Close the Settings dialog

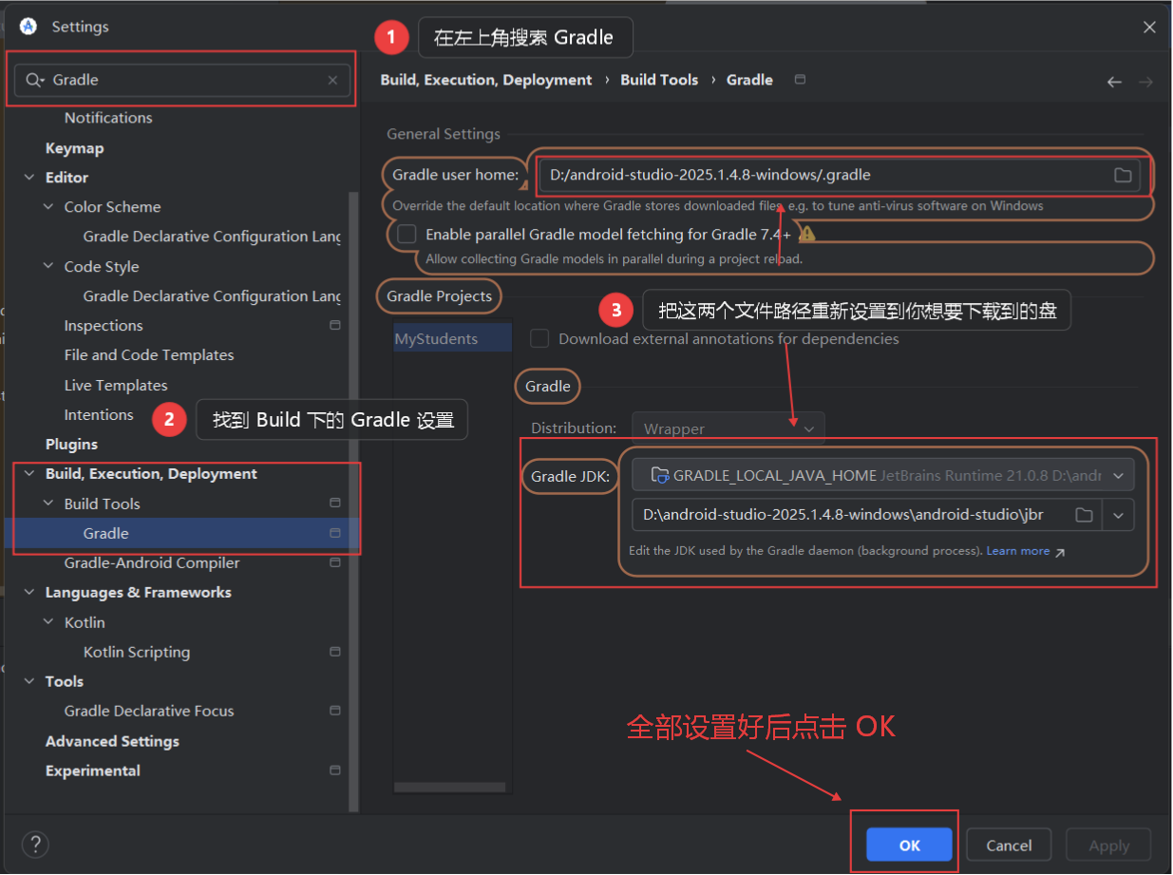[1149, 28]
